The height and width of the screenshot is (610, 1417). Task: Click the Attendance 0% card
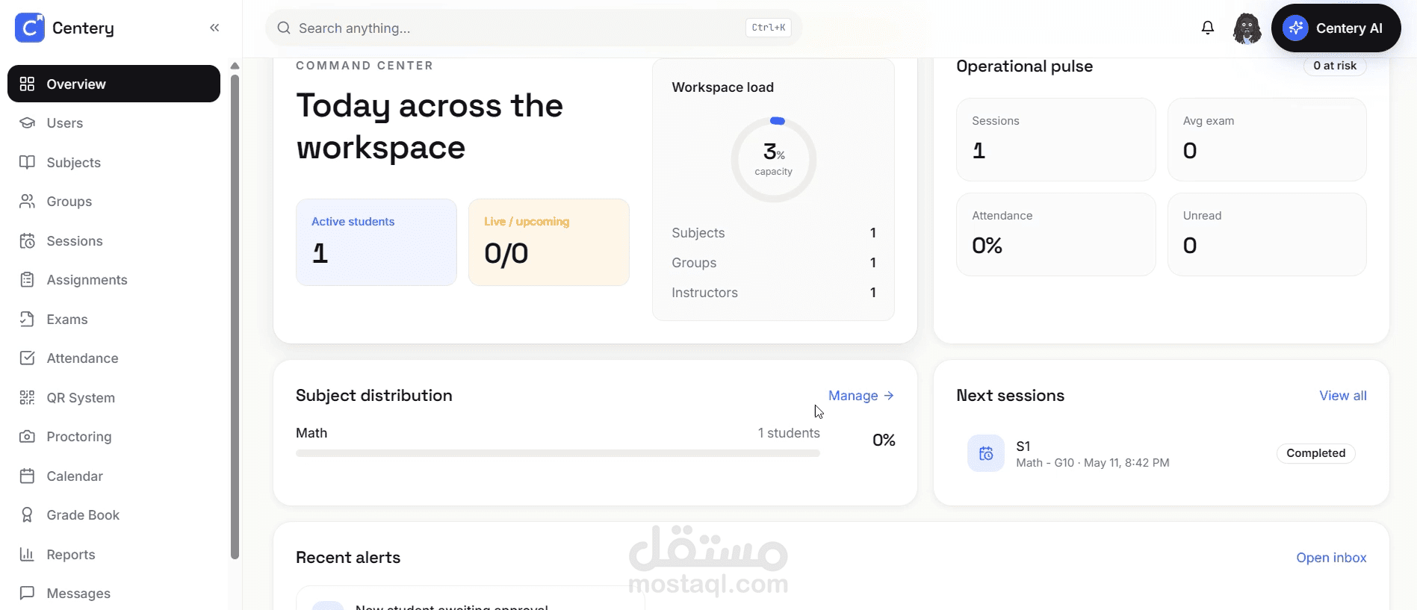coord(1055,234)
